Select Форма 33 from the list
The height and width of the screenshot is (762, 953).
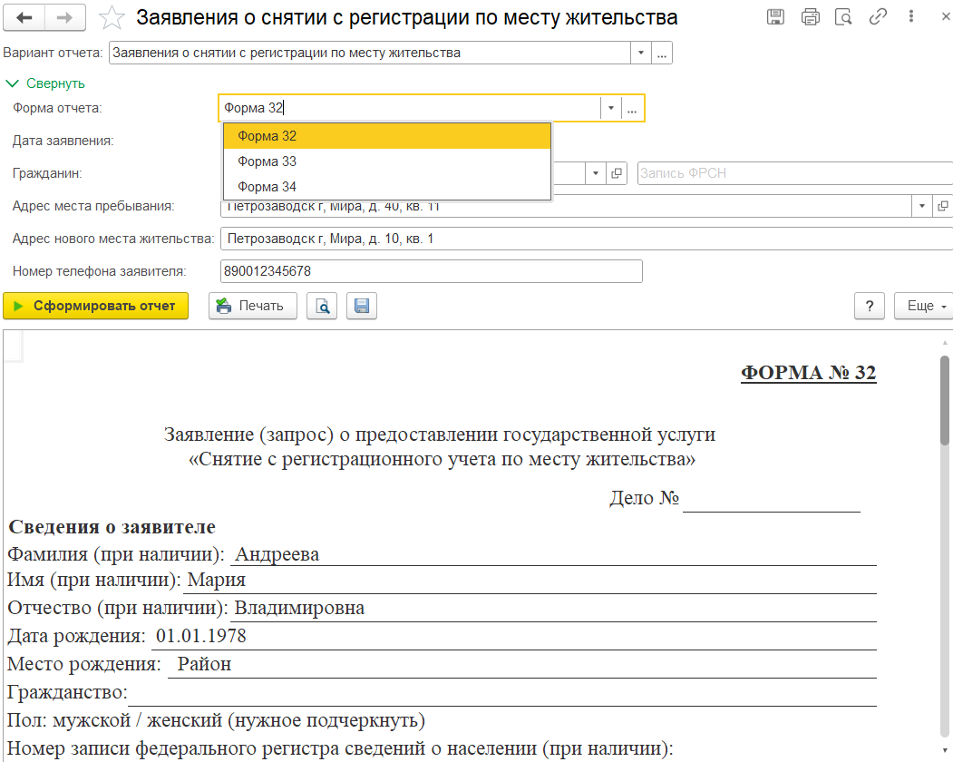[x=267, y=161]
